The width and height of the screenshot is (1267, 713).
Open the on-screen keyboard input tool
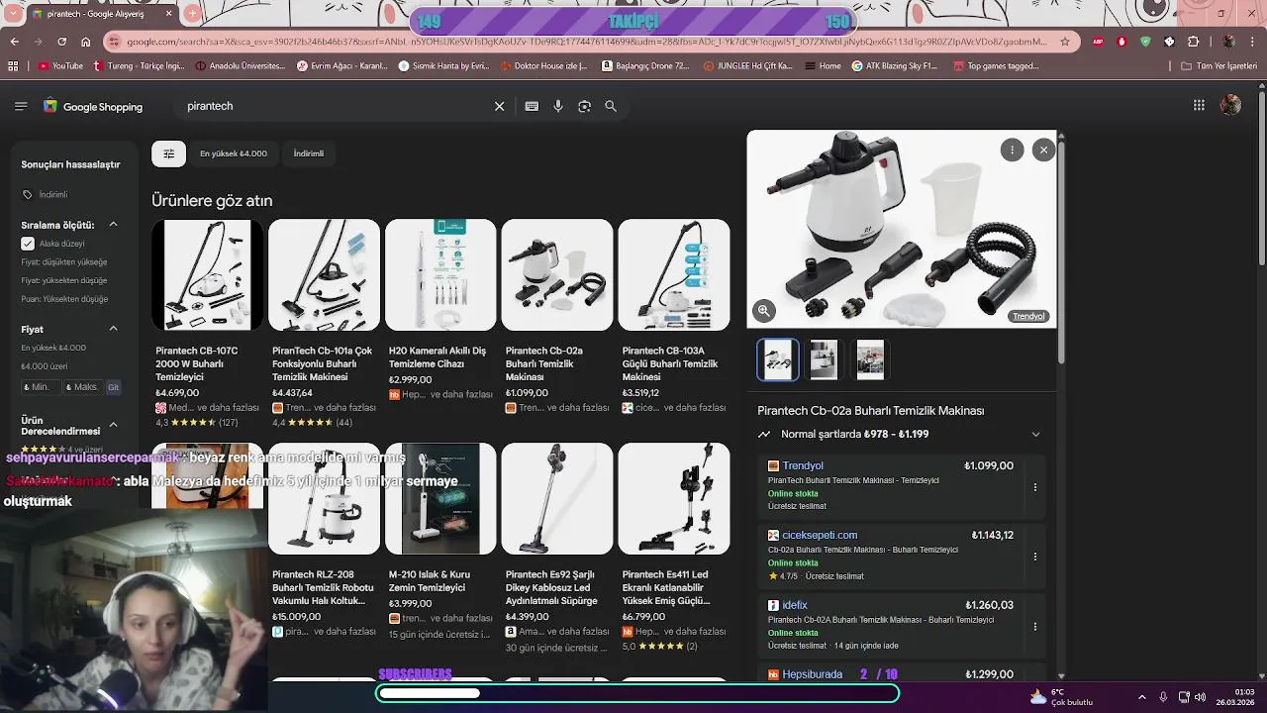point(532,106)
